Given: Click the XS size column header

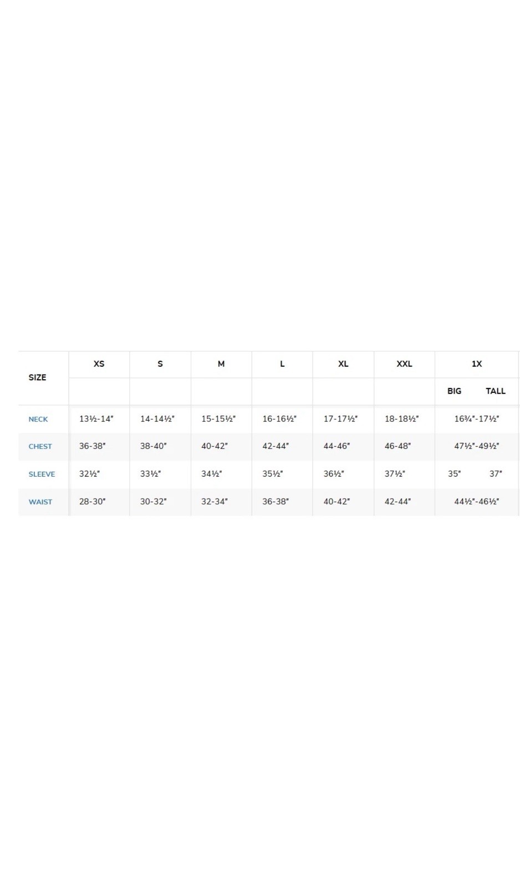Looking at the screenshot, I should tap(99, 364).
